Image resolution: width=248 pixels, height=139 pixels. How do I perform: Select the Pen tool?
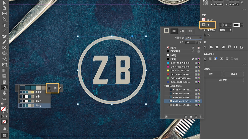tap(4, 37)
